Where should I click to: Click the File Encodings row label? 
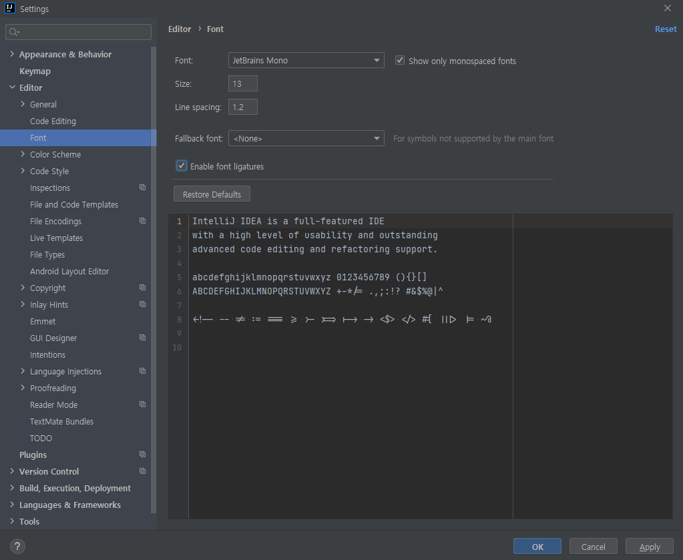[55, 221]
